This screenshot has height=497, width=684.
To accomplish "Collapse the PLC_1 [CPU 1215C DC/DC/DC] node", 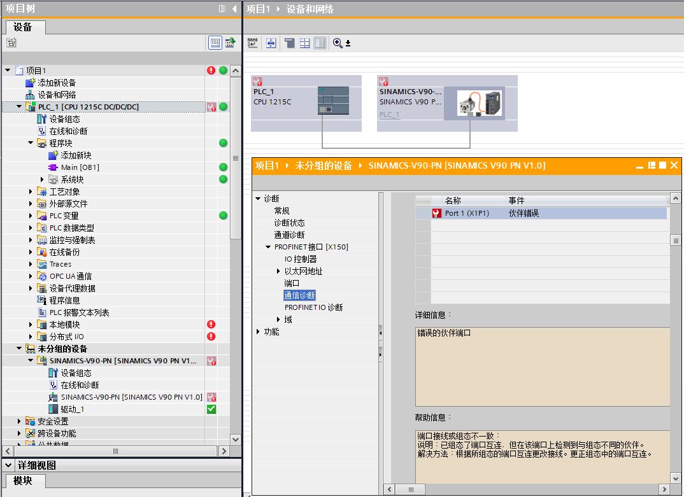I will pyautogui.click(x=19, y=106).
